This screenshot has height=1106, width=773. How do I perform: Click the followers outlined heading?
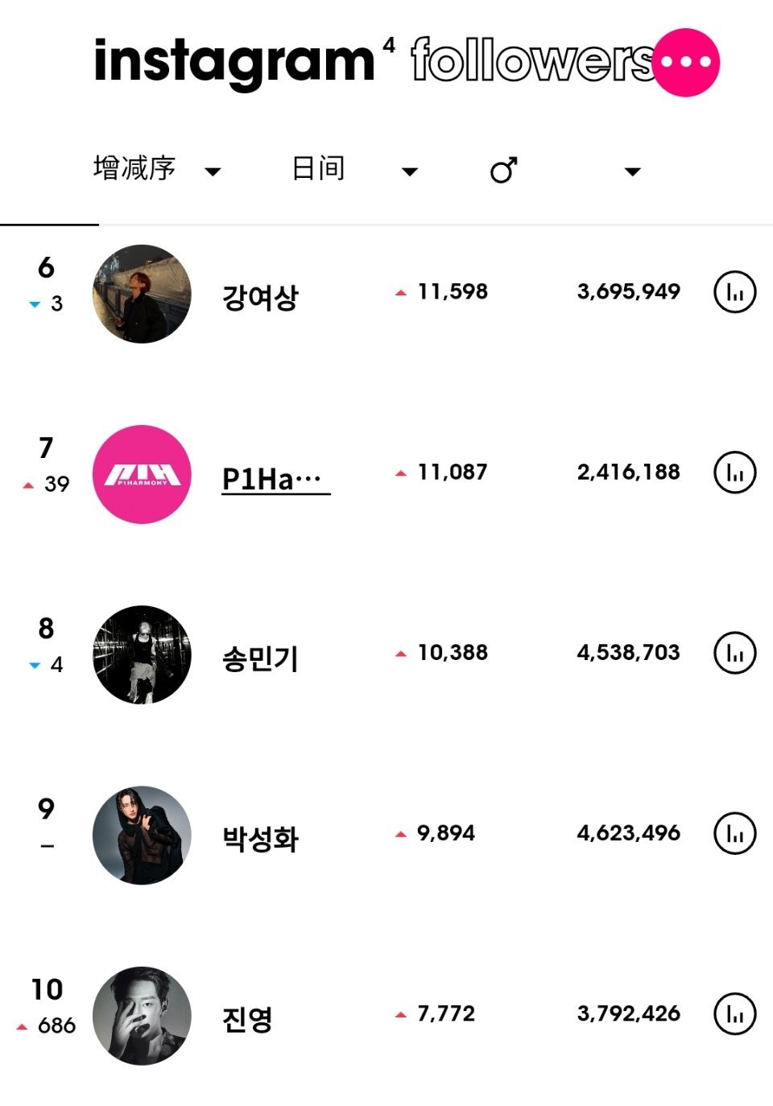tap(532, 60)
